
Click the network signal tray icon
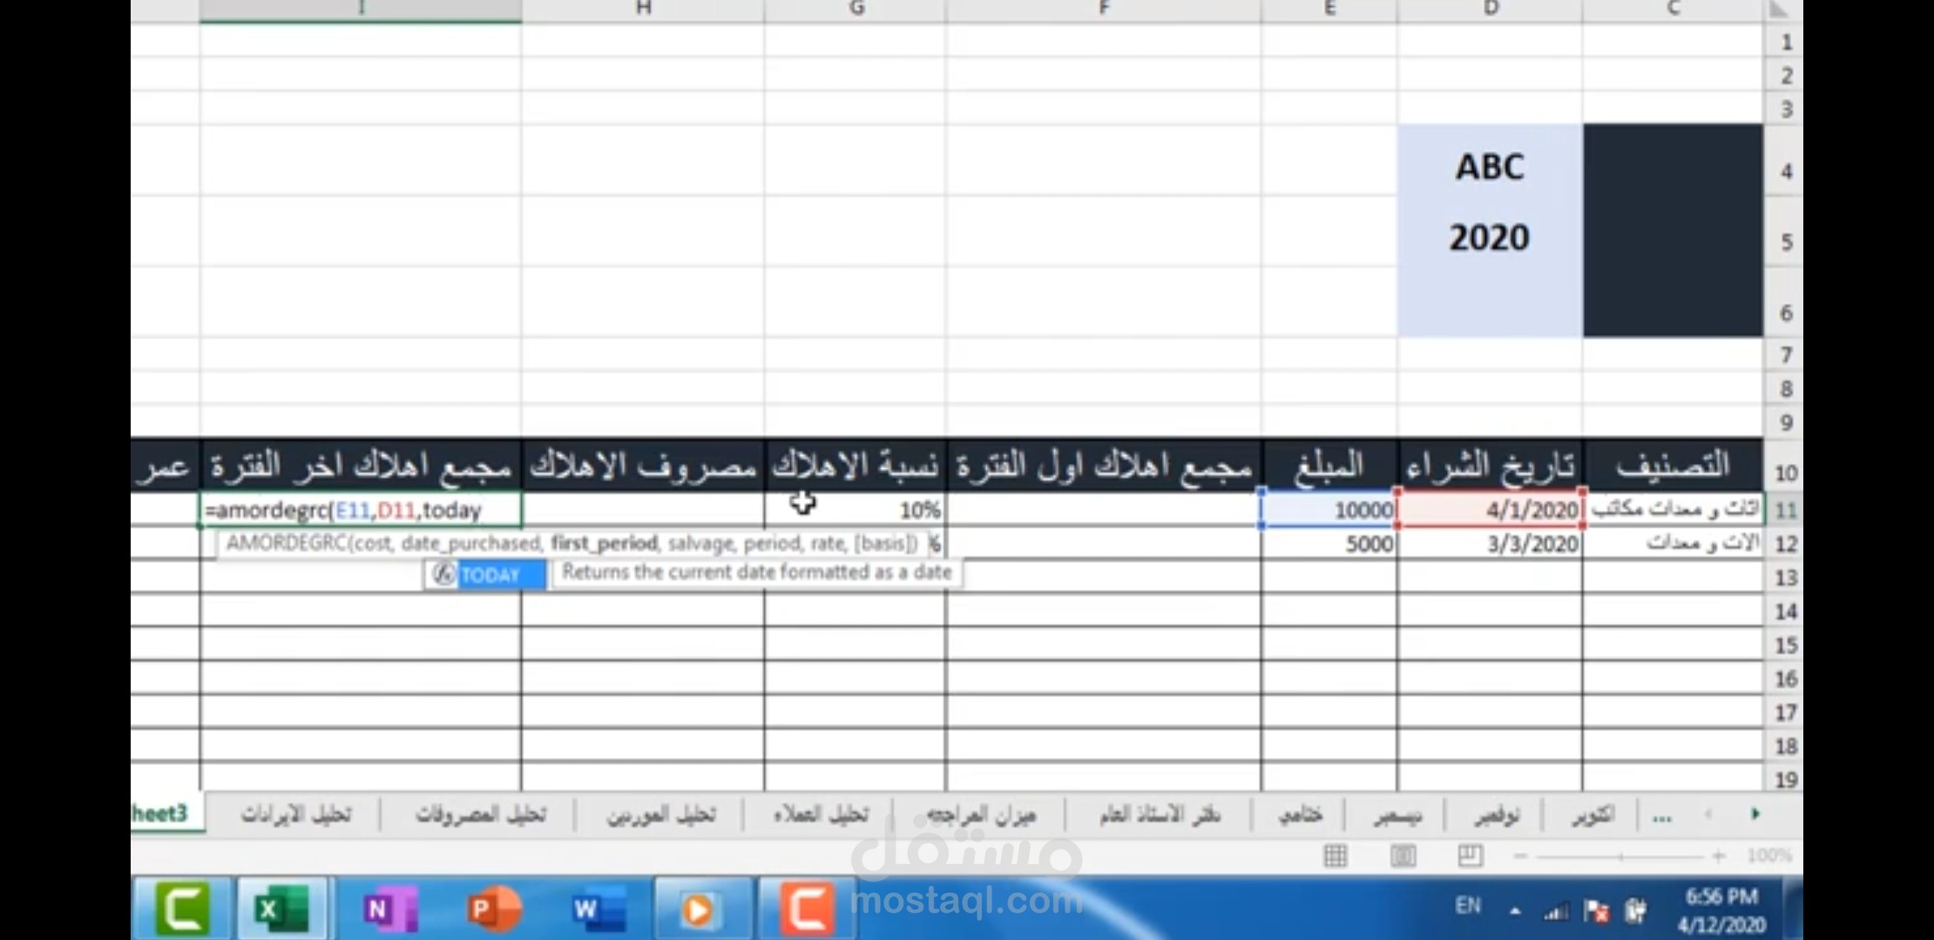coord(1555,912)
